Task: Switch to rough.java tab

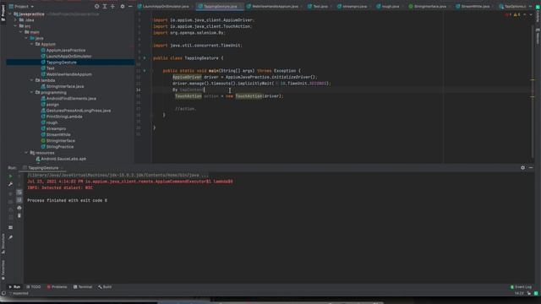Action: click(x=391, y=7)
